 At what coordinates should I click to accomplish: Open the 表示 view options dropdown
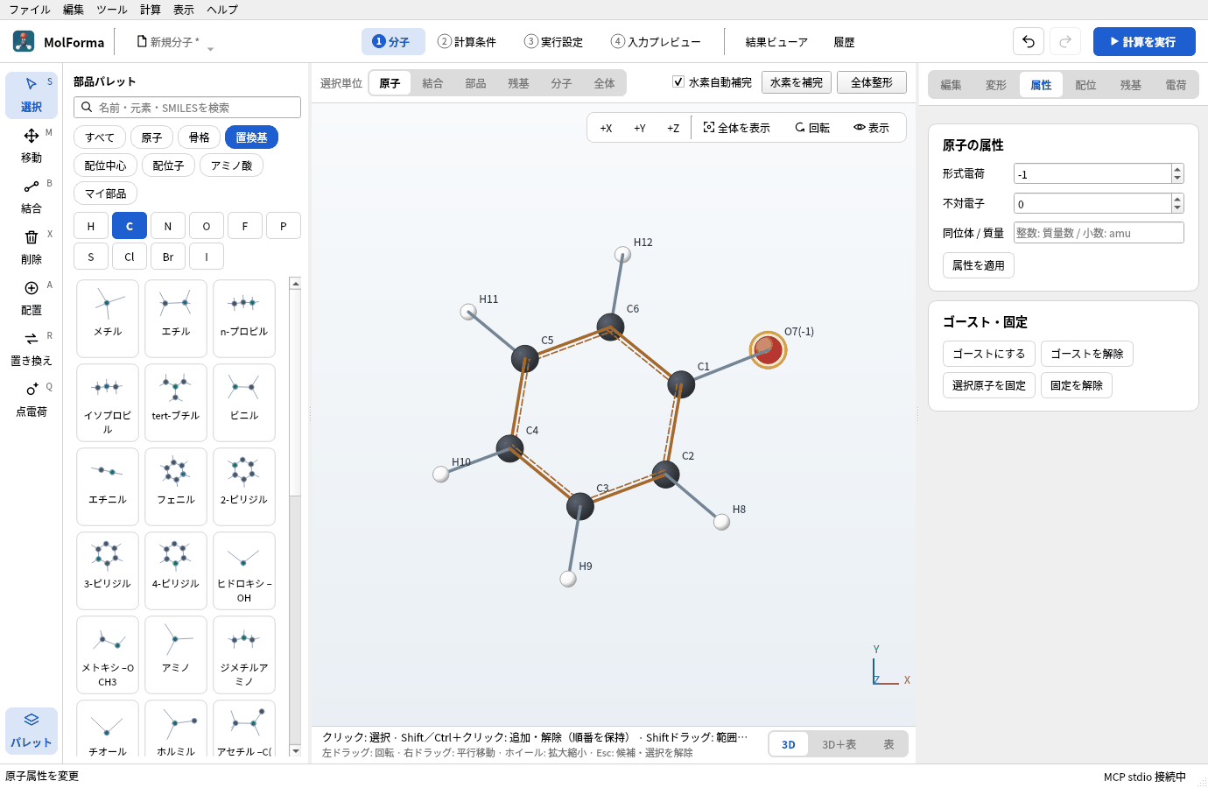[x=871, y=128]
